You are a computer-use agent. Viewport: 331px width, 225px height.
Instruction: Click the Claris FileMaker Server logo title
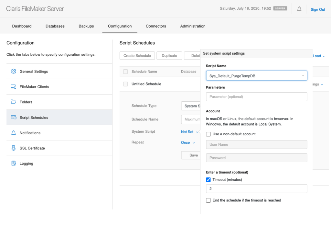tap(35, 9)
